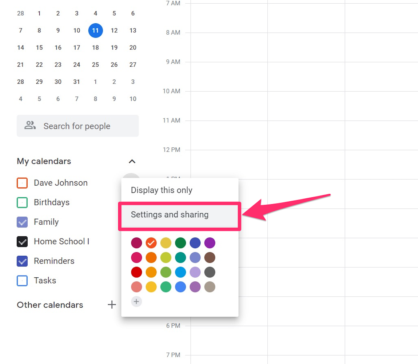Screen dimensions: 418x364
Task: Select the purple grape swatch
Action: 210,243
